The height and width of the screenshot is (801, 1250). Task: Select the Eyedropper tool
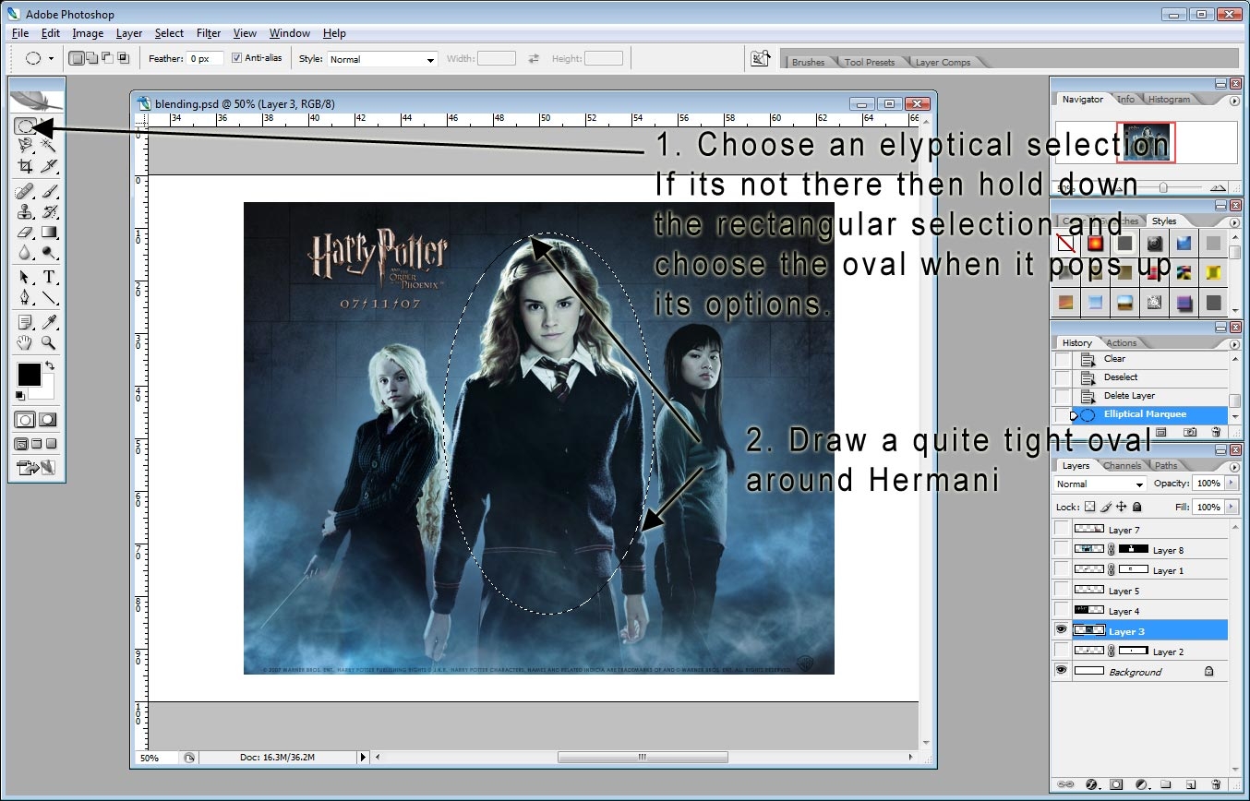[48, 321]
